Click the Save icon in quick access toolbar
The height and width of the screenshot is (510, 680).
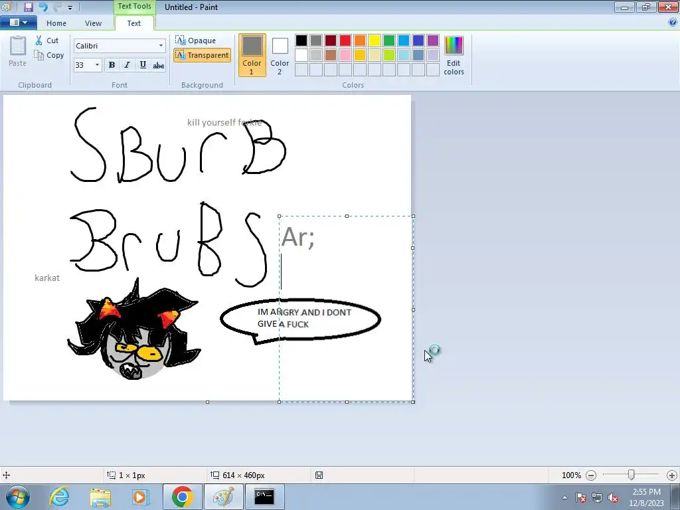(28, 7)
